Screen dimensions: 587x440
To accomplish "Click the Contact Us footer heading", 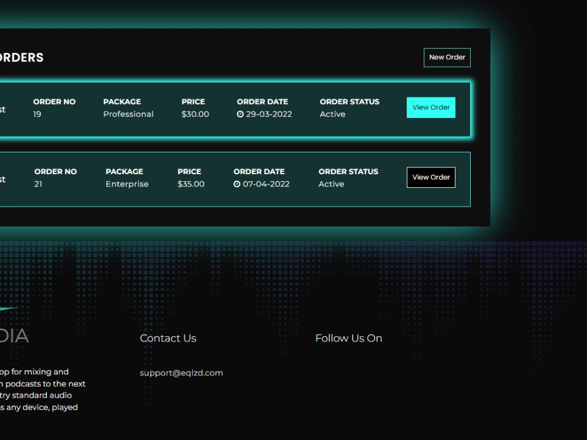I will [168, 339].
